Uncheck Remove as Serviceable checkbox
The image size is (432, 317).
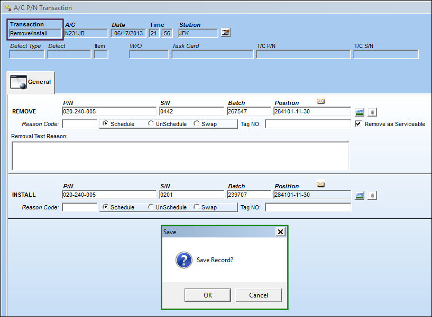pyautogui.click(x=358, y=124)
